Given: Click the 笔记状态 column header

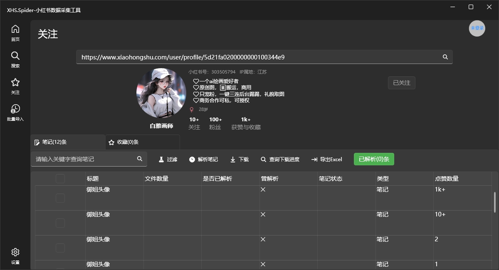Looking at the screenshot, I should pos(347,179).
